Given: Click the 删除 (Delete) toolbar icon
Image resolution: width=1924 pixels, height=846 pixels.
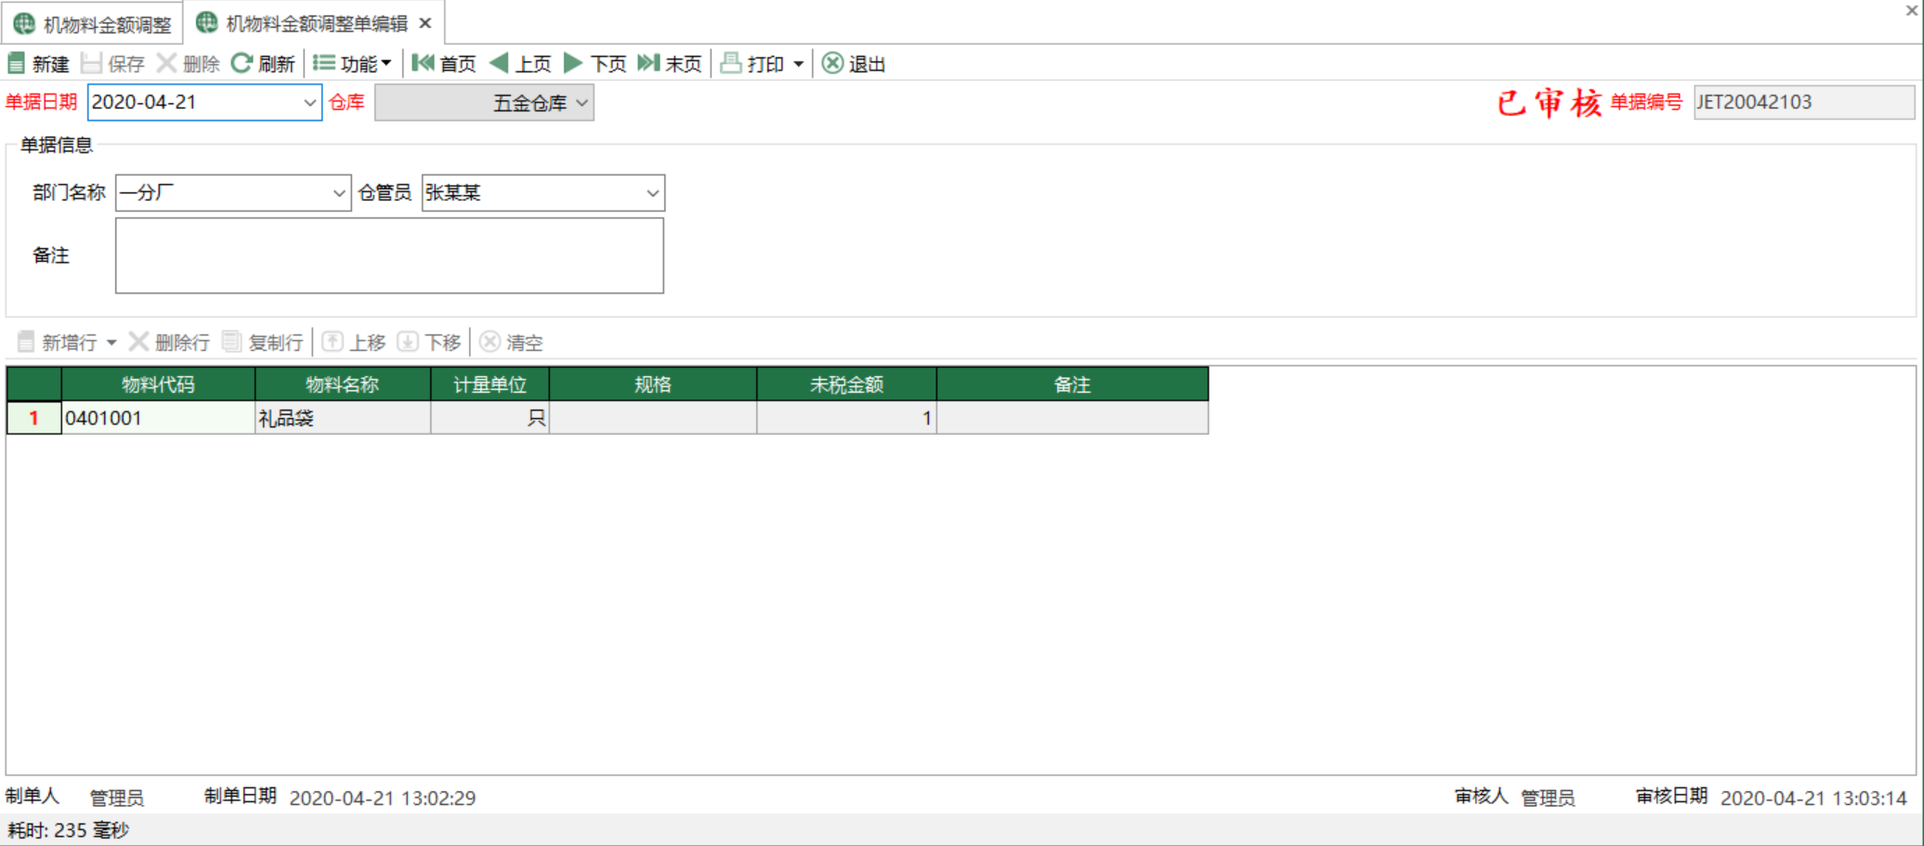Looking at the screenshot, I should [x=166, y=63].
